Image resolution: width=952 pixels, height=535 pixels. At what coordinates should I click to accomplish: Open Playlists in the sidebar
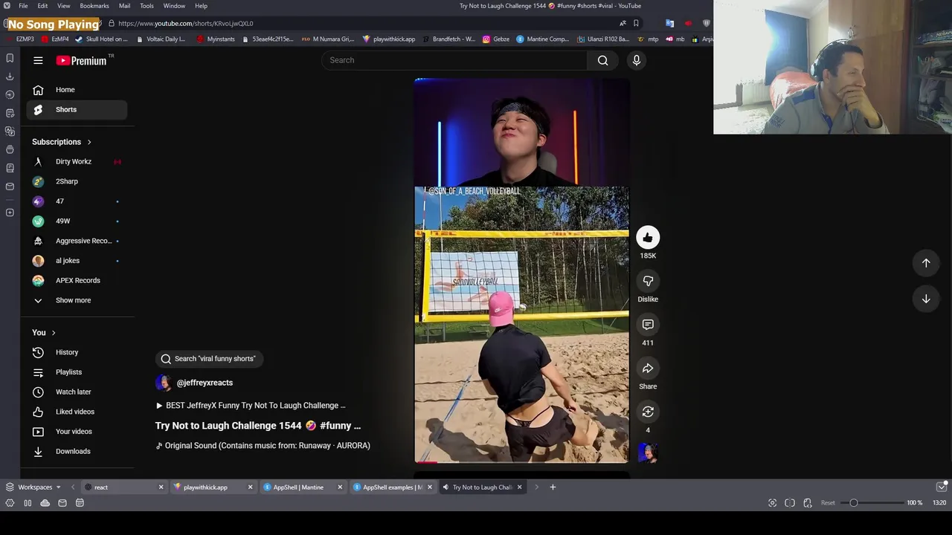(77, 372)
